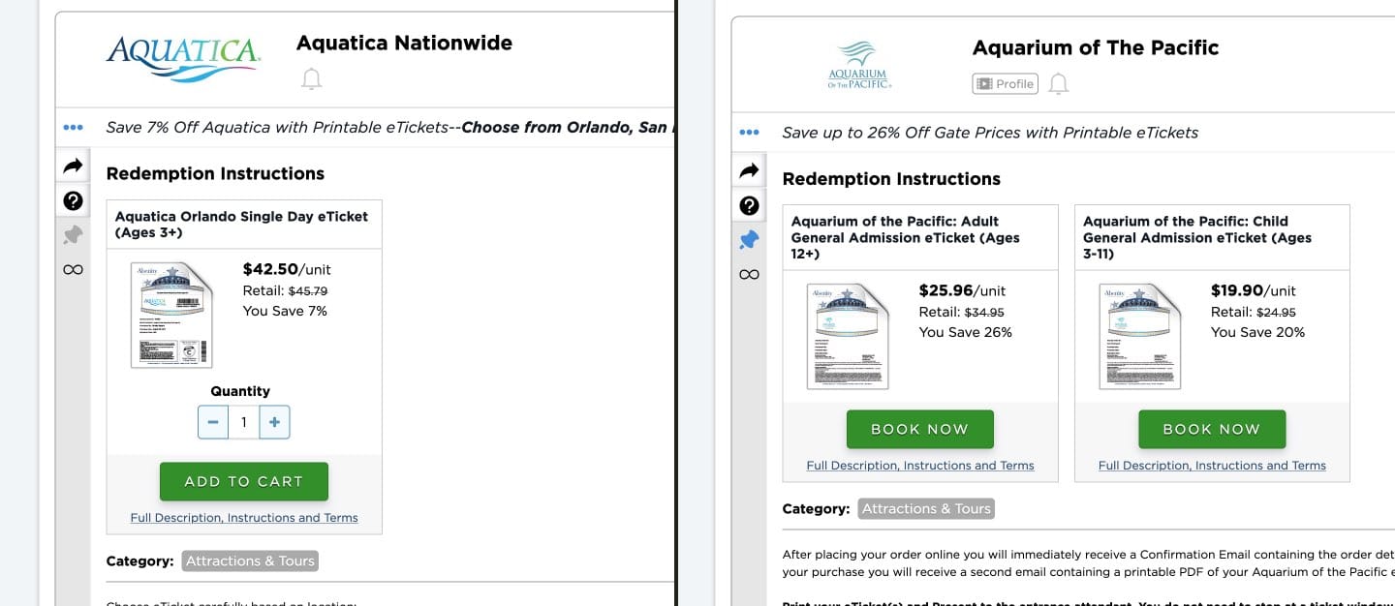Open Aquatica ticket Full Description, Instructions link
This screenshot has height=606, width=1395.
click(244, 518)
